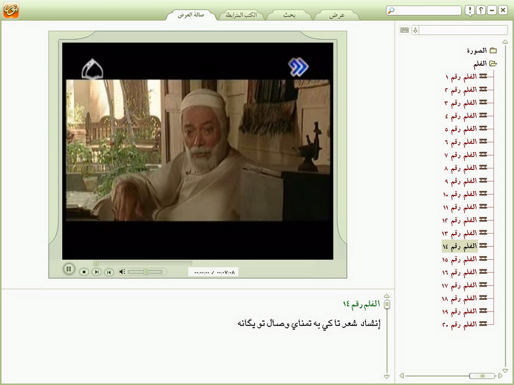Select الفلم رقم ١٧ in the tree
Screen dimensions: 514x385
[460, 285]
